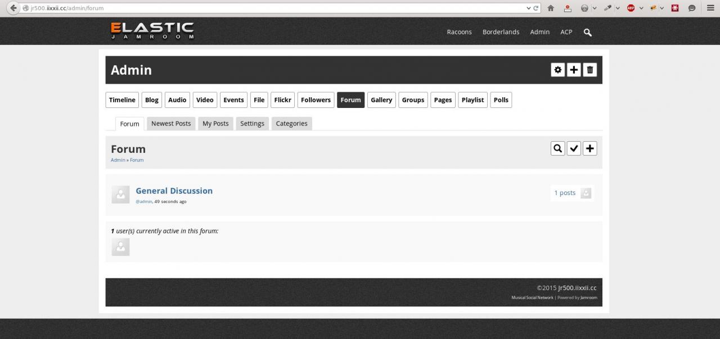The width and height of the screenshot is (720, 339).
Task: Click avatar next to 1 posts
Action: pyautogui.click(x=586, y=193)
